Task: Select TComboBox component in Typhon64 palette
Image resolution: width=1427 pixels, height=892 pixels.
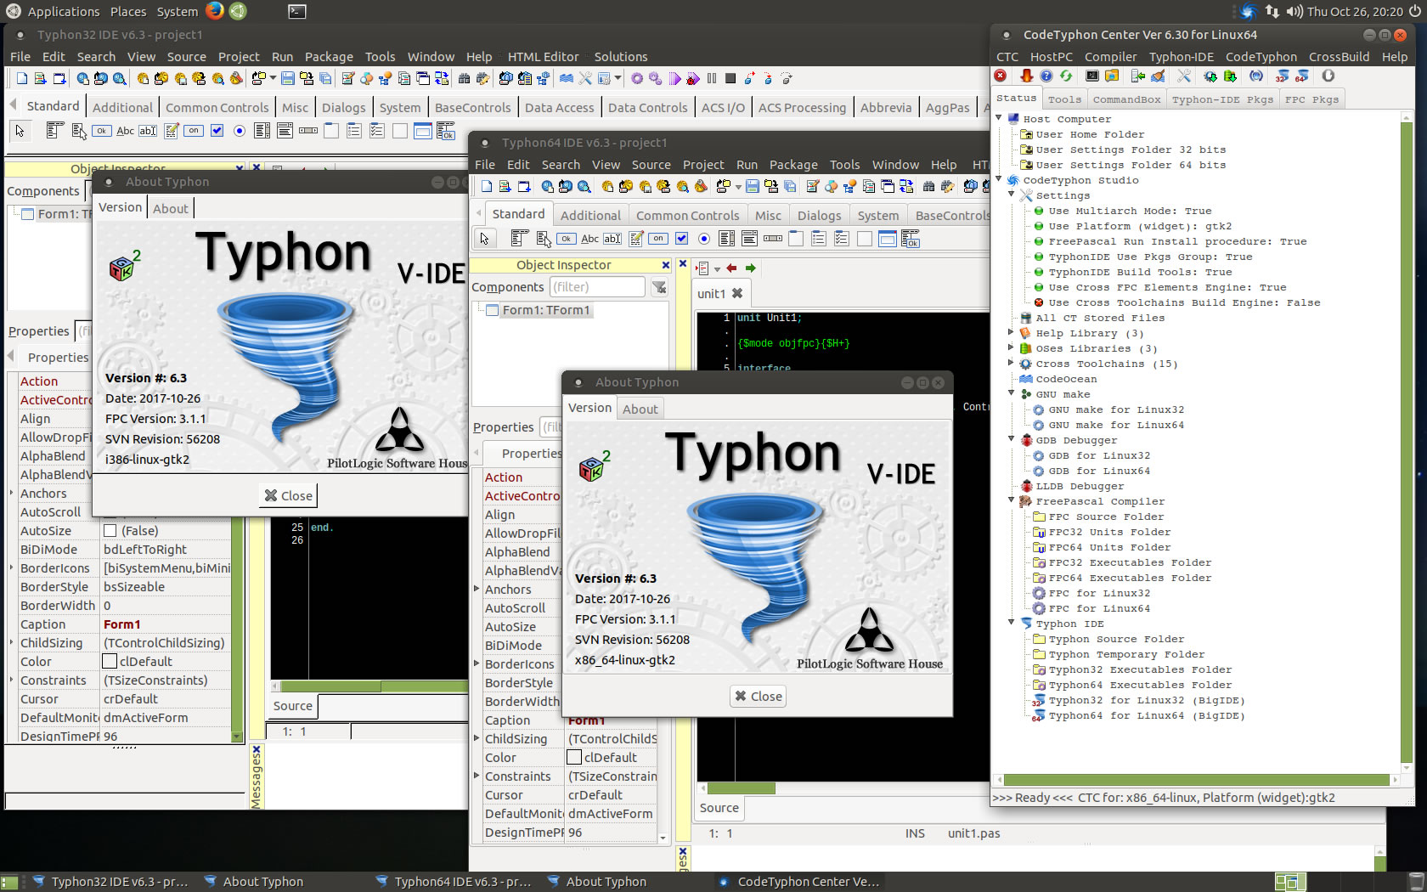Action: 749,239
